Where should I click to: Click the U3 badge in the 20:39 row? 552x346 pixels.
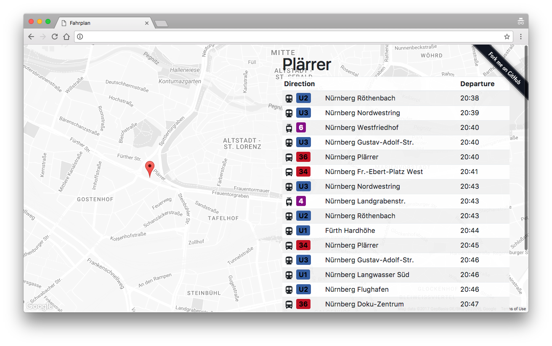tap(303, 113)
